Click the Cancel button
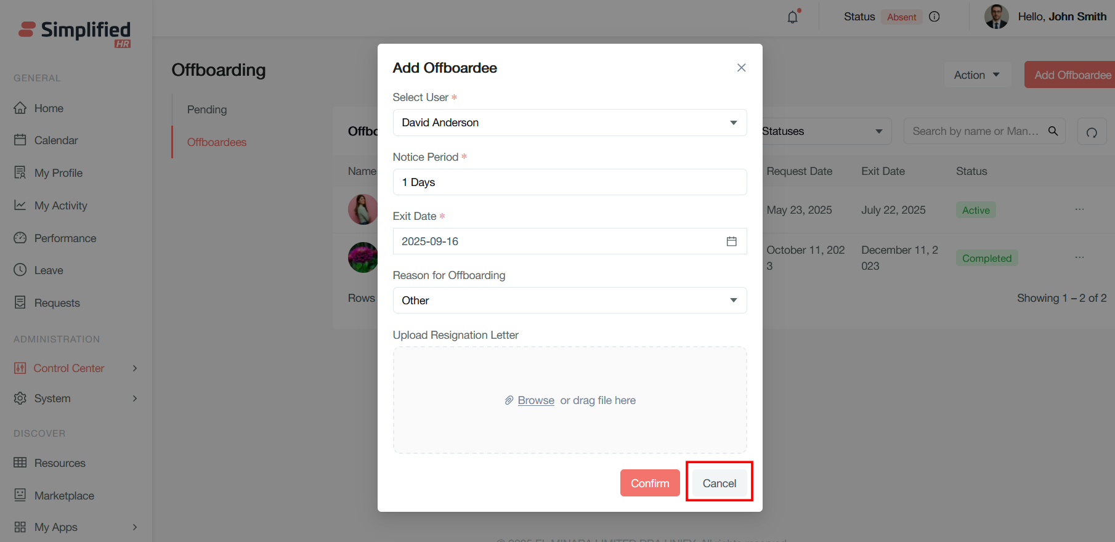Viewport: 1115px width, 542px height. pyautogui.click(x=719, y=483)
